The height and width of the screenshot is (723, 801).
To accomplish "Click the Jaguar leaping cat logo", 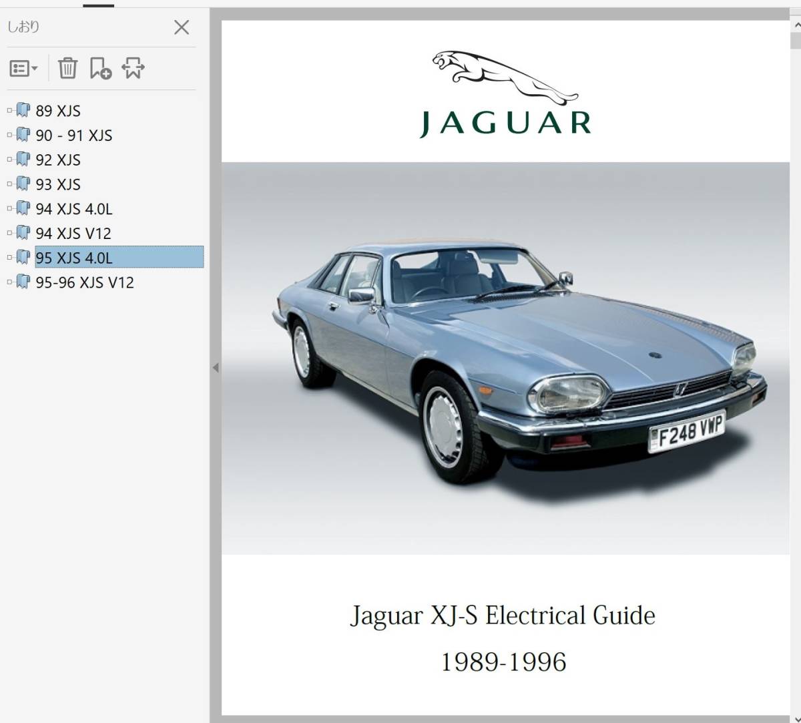I will (x=505, y=77).
